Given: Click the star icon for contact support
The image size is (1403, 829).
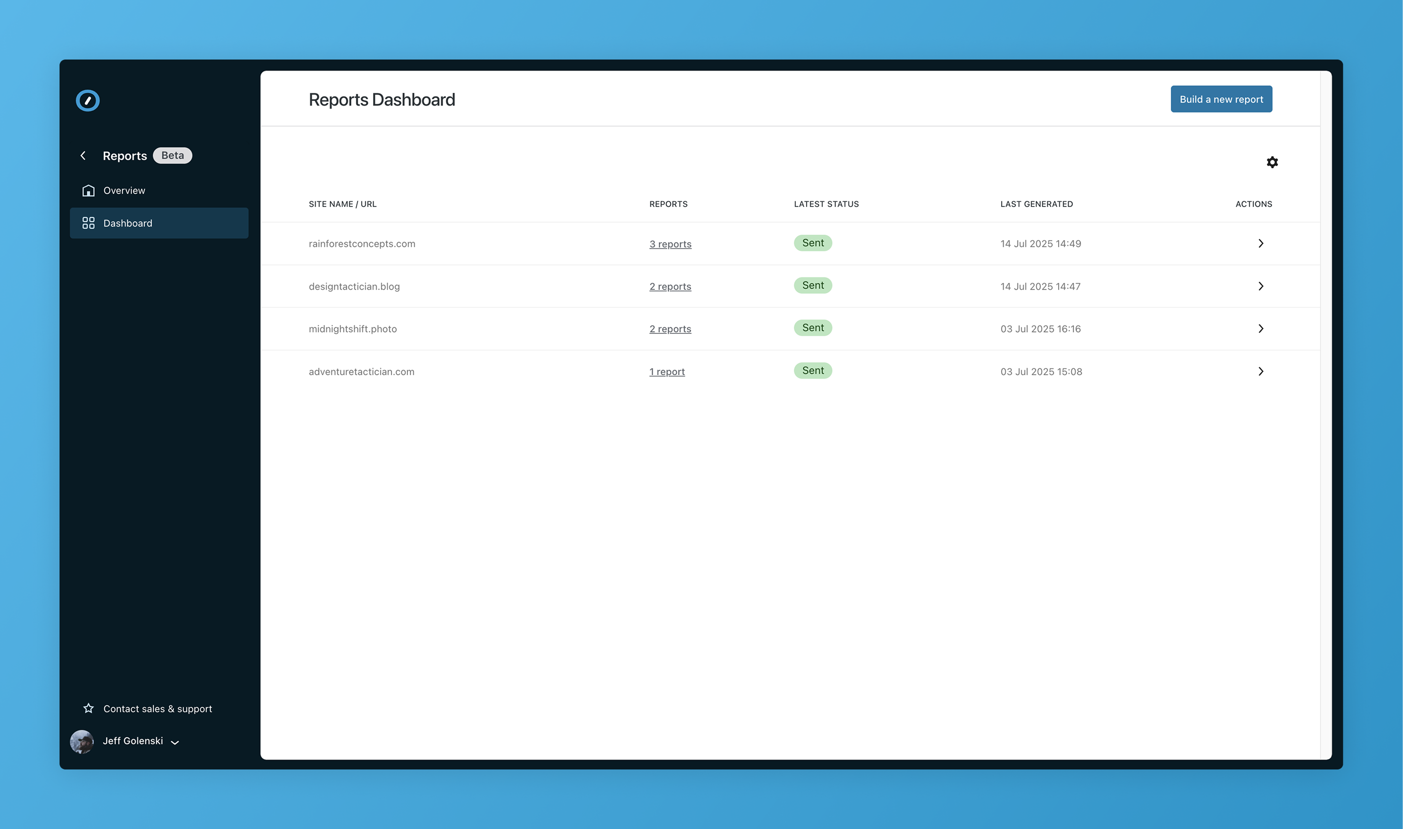Looking at the screenshot, I should (88, 708).
